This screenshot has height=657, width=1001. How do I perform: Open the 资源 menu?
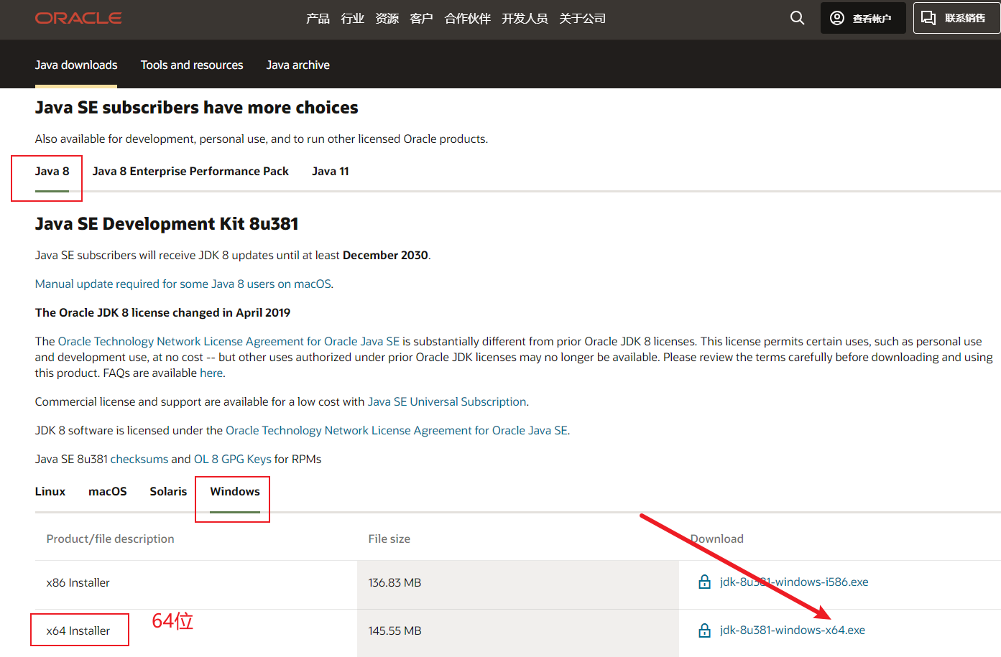click(387, 19)
